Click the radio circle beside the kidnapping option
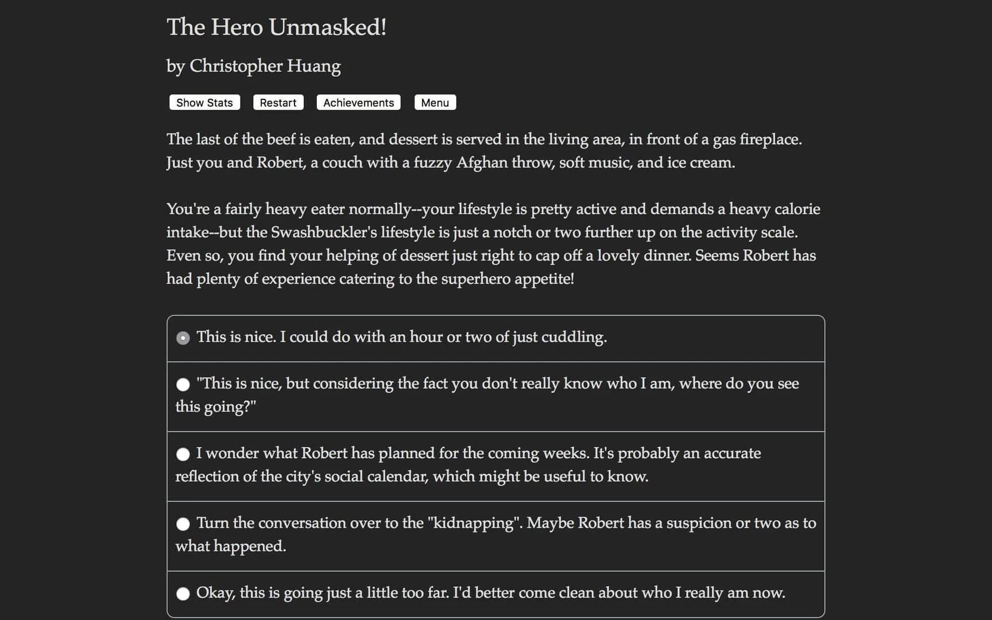 (183, 524)
